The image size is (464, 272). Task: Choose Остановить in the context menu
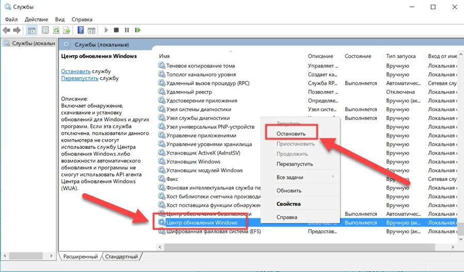[291, 133]
